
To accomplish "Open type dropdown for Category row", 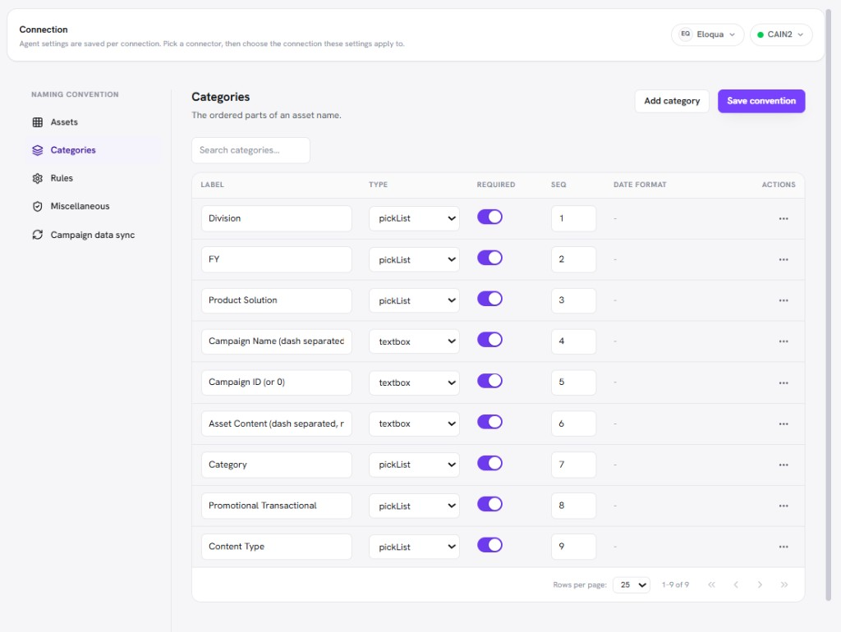I will coord(414,465).
